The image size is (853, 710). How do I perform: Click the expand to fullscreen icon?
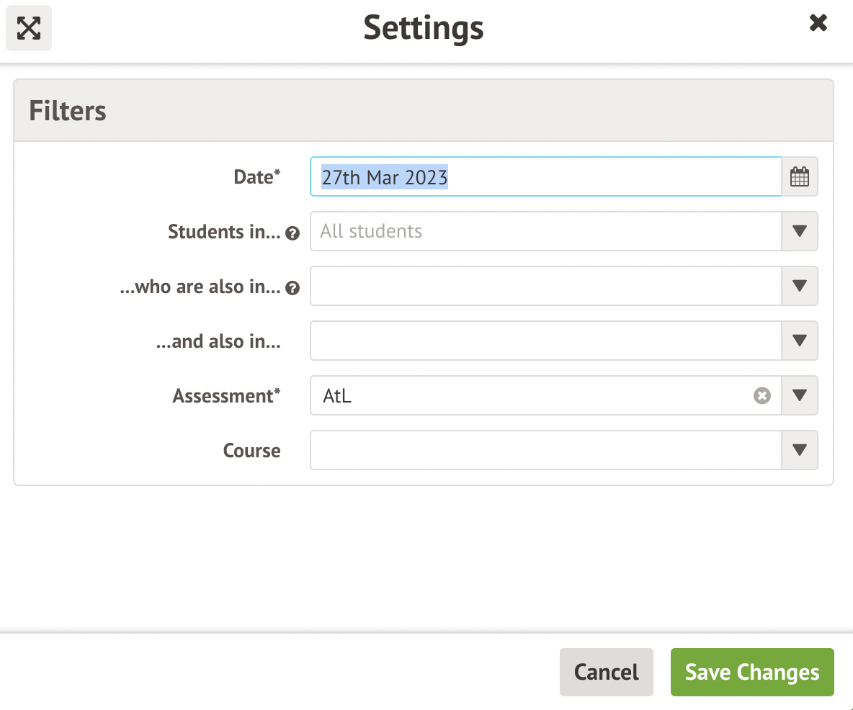29,28
